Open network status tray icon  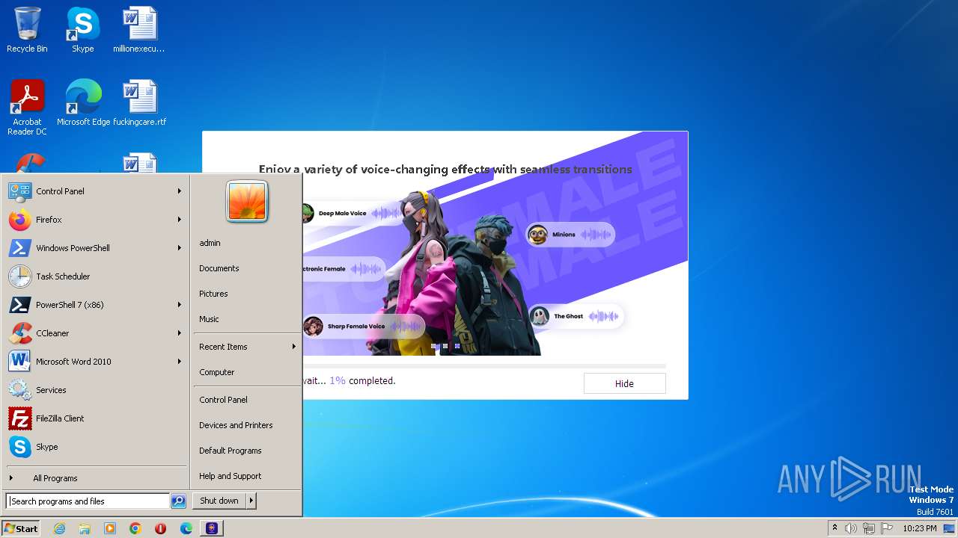tap(869, 528)
